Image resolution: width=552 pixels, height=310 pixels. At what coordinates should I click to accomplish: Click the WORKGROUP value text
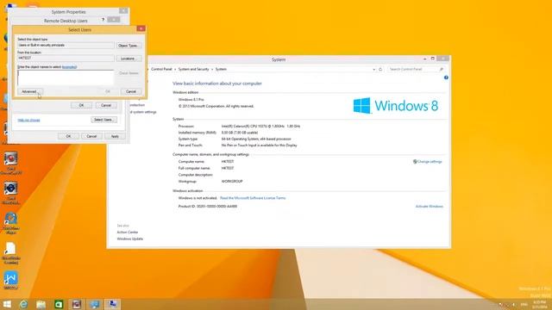coord(232,182)
